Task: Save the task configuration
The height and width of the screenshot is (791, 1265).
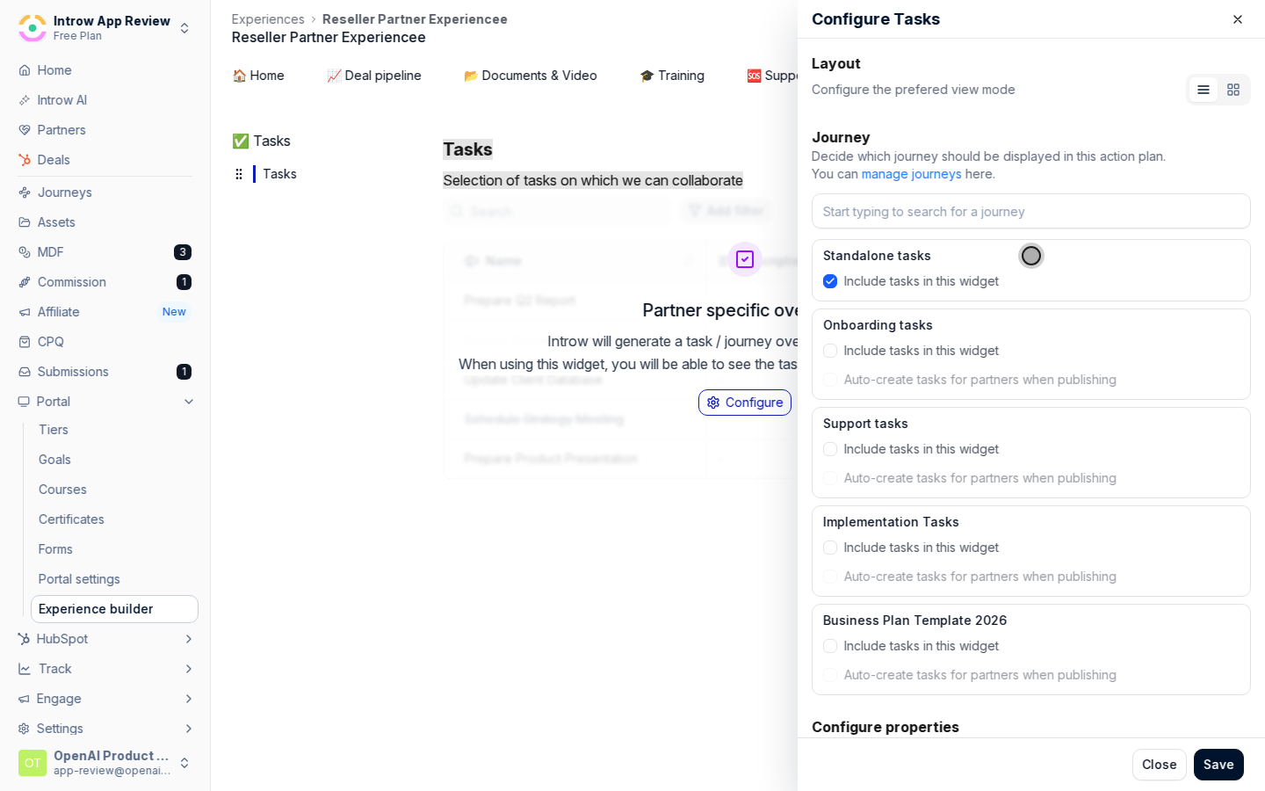Action: point(1218,765)
